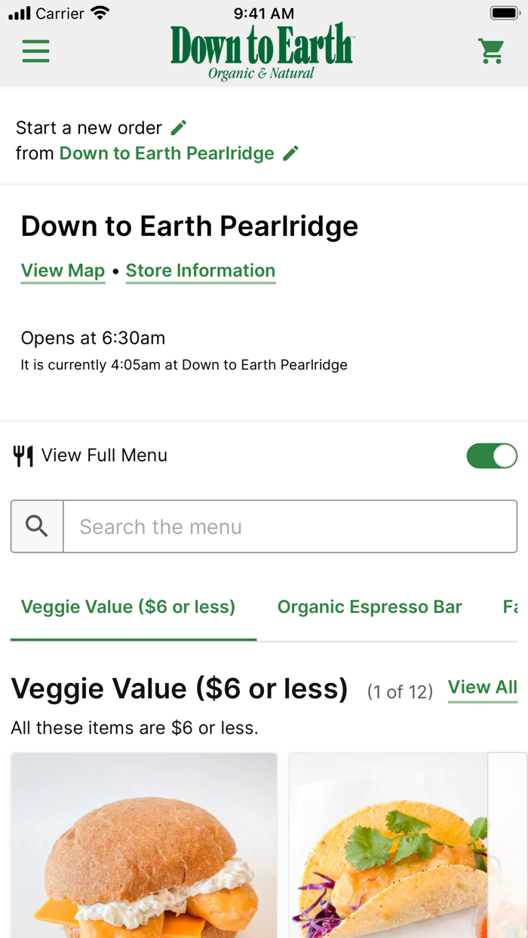This screenshot has width=528, height=938.
Task: Edit the store using the pencil beside Pearlridge
Action: point(291,153)
